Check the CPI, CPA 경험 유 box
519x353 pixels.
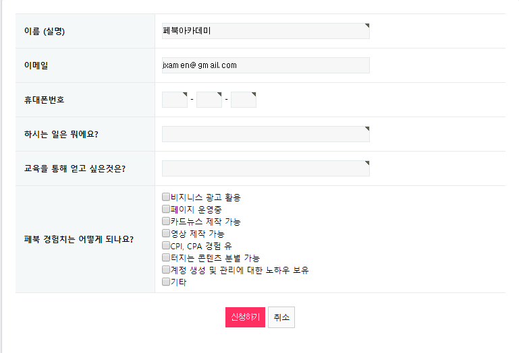[166, 246]
